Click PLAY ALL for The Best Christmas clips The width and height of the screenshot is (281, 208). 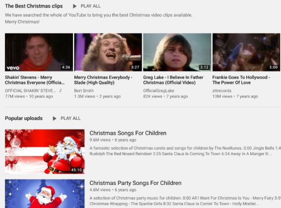90,6
